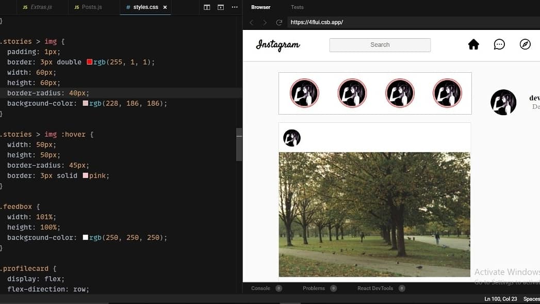Click the Spaces indentation status item
This screenshot has width=540, height=304.
[x=531, y=299]
